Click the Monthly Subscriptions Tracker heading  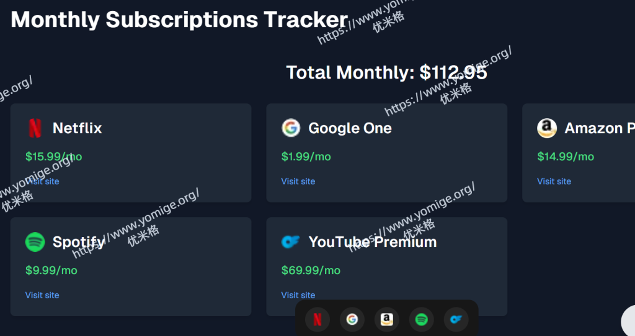tap(179, 20)
